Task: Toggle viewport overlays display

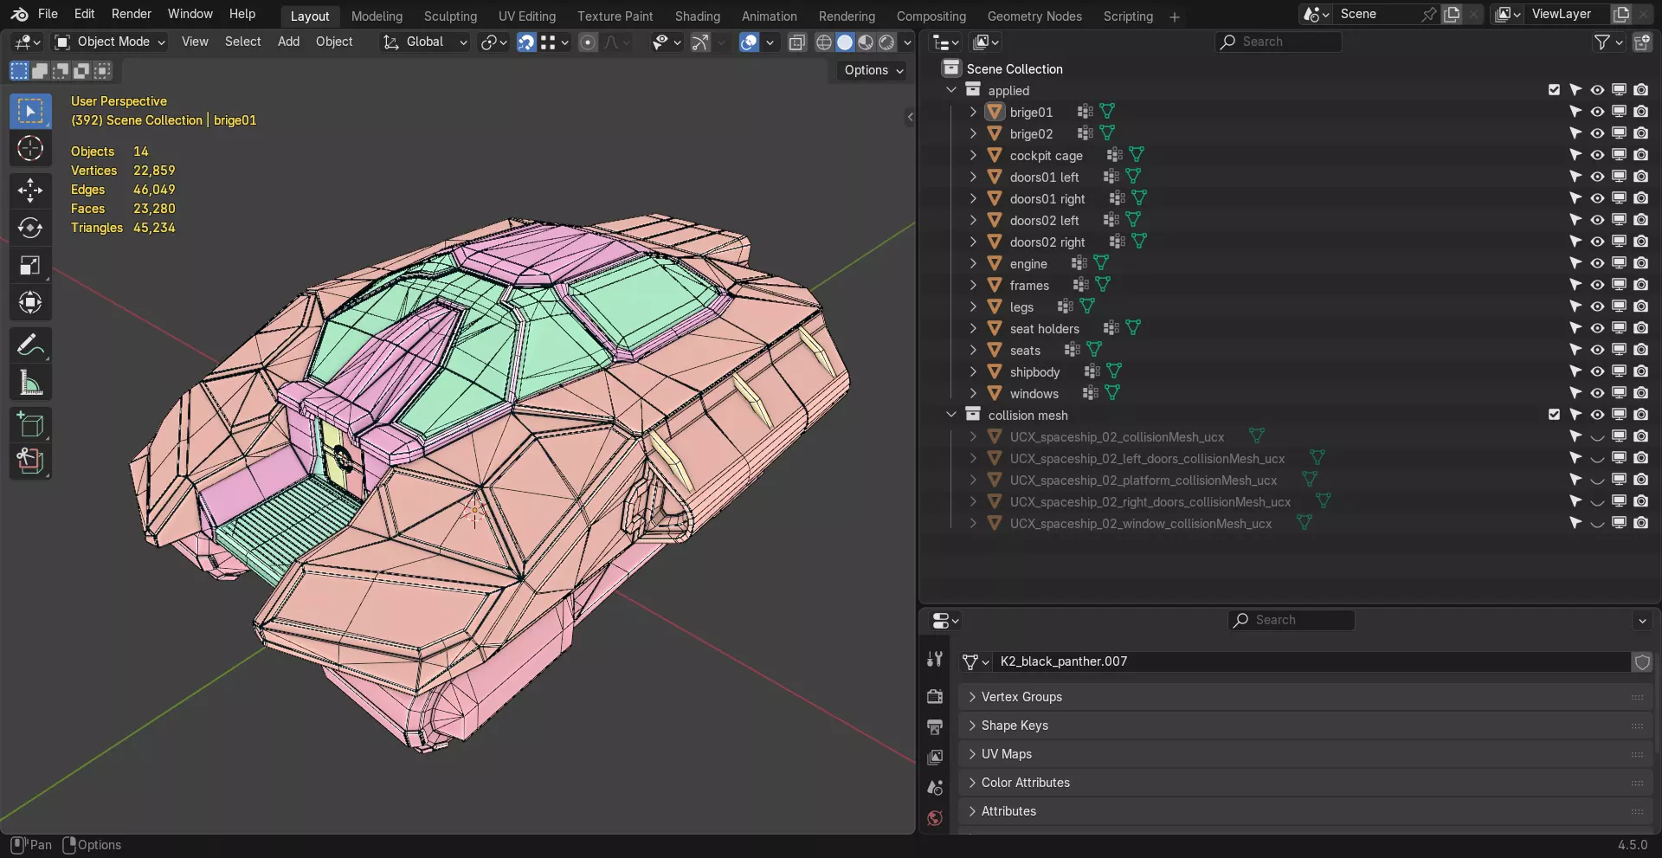Action: coord(749,42)
